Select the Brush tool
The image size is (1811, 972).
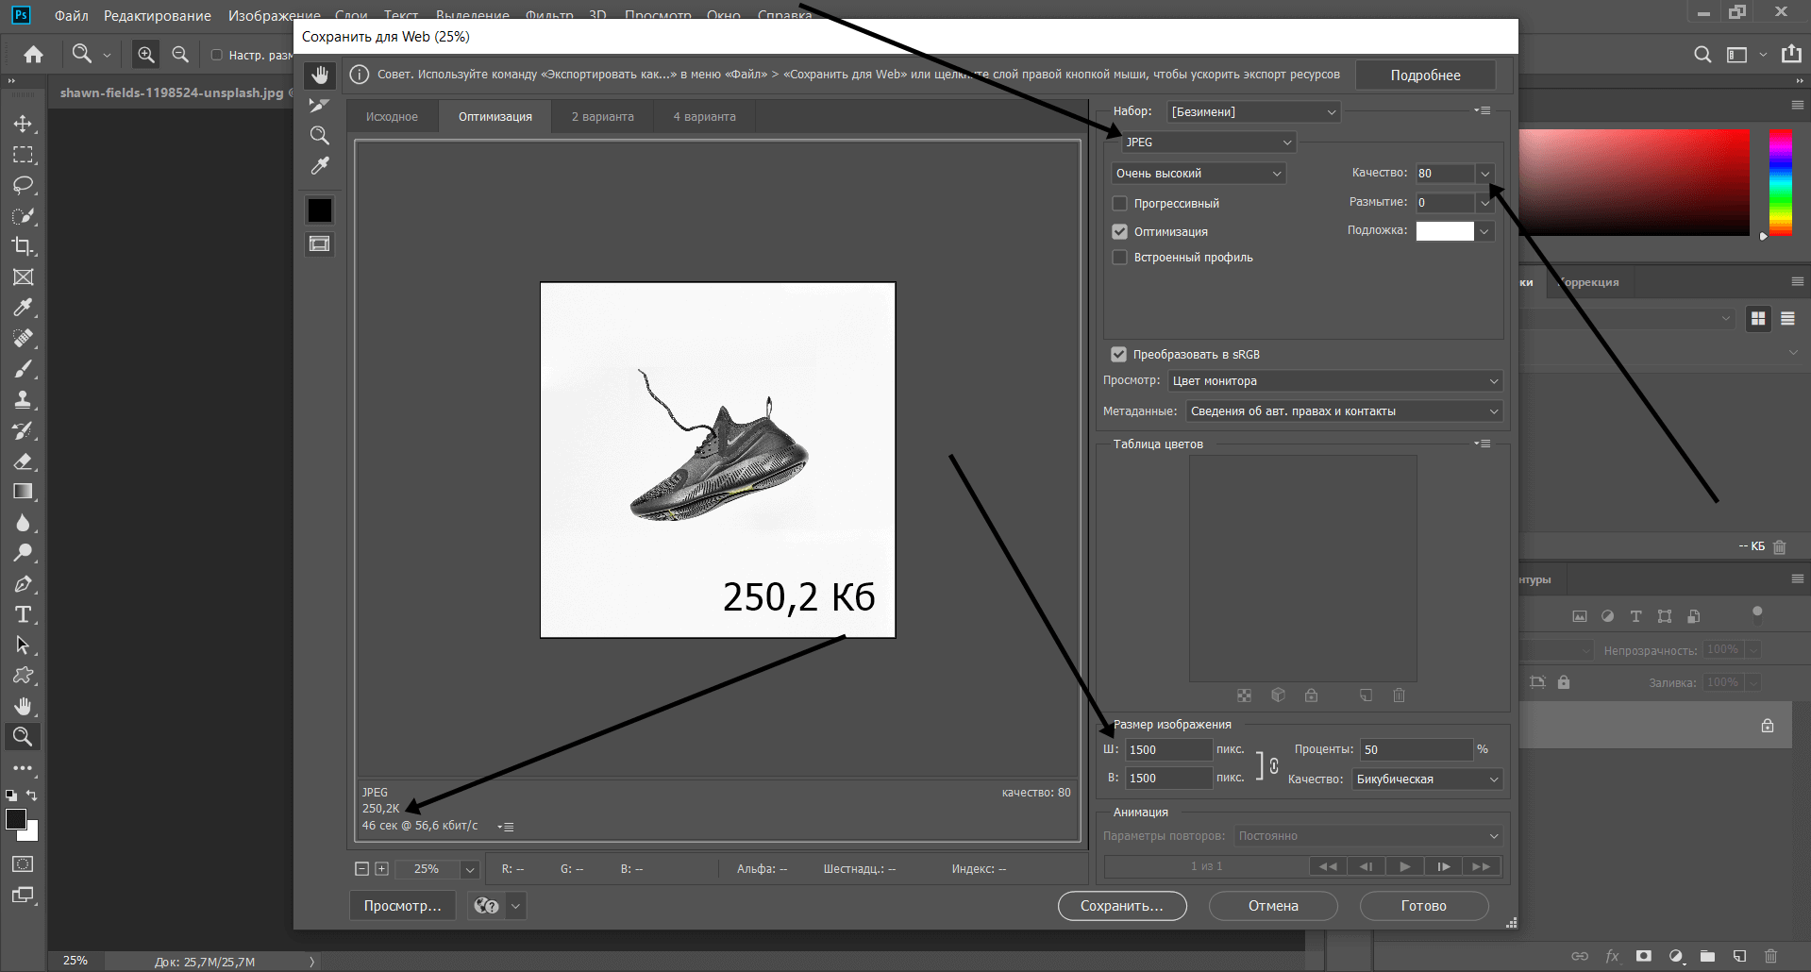[24, 369]
